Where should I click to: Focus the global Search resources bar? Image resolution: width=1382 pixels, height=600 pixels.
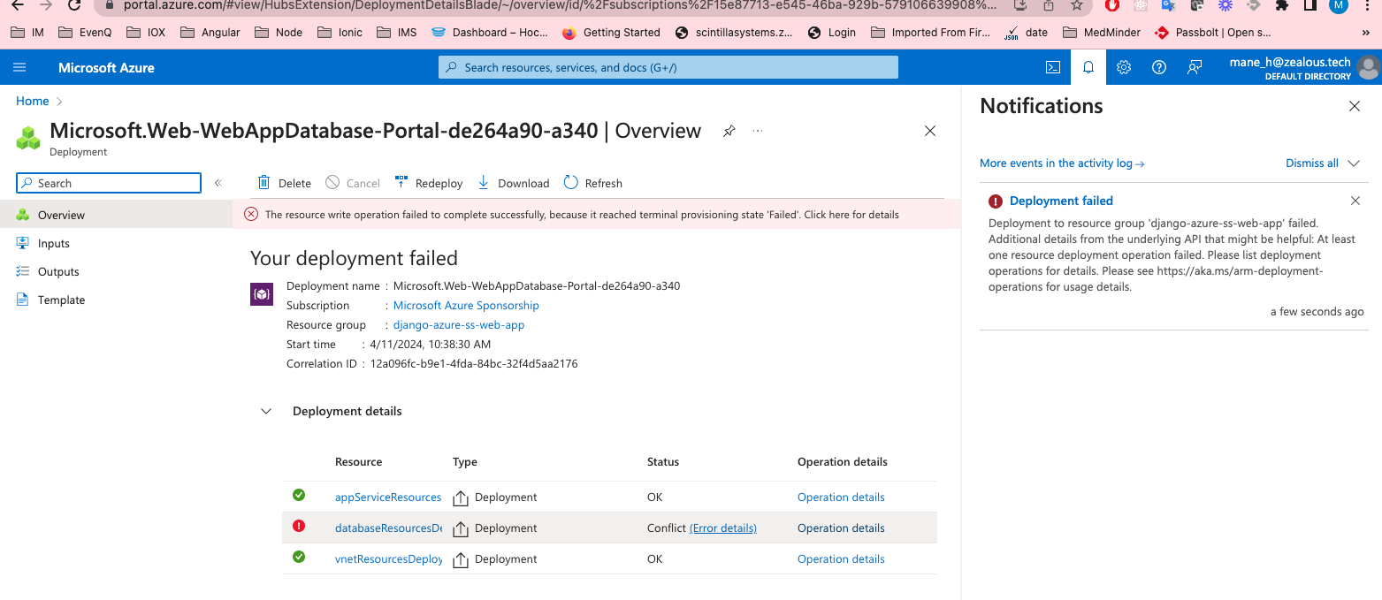[x=668, y=67]
